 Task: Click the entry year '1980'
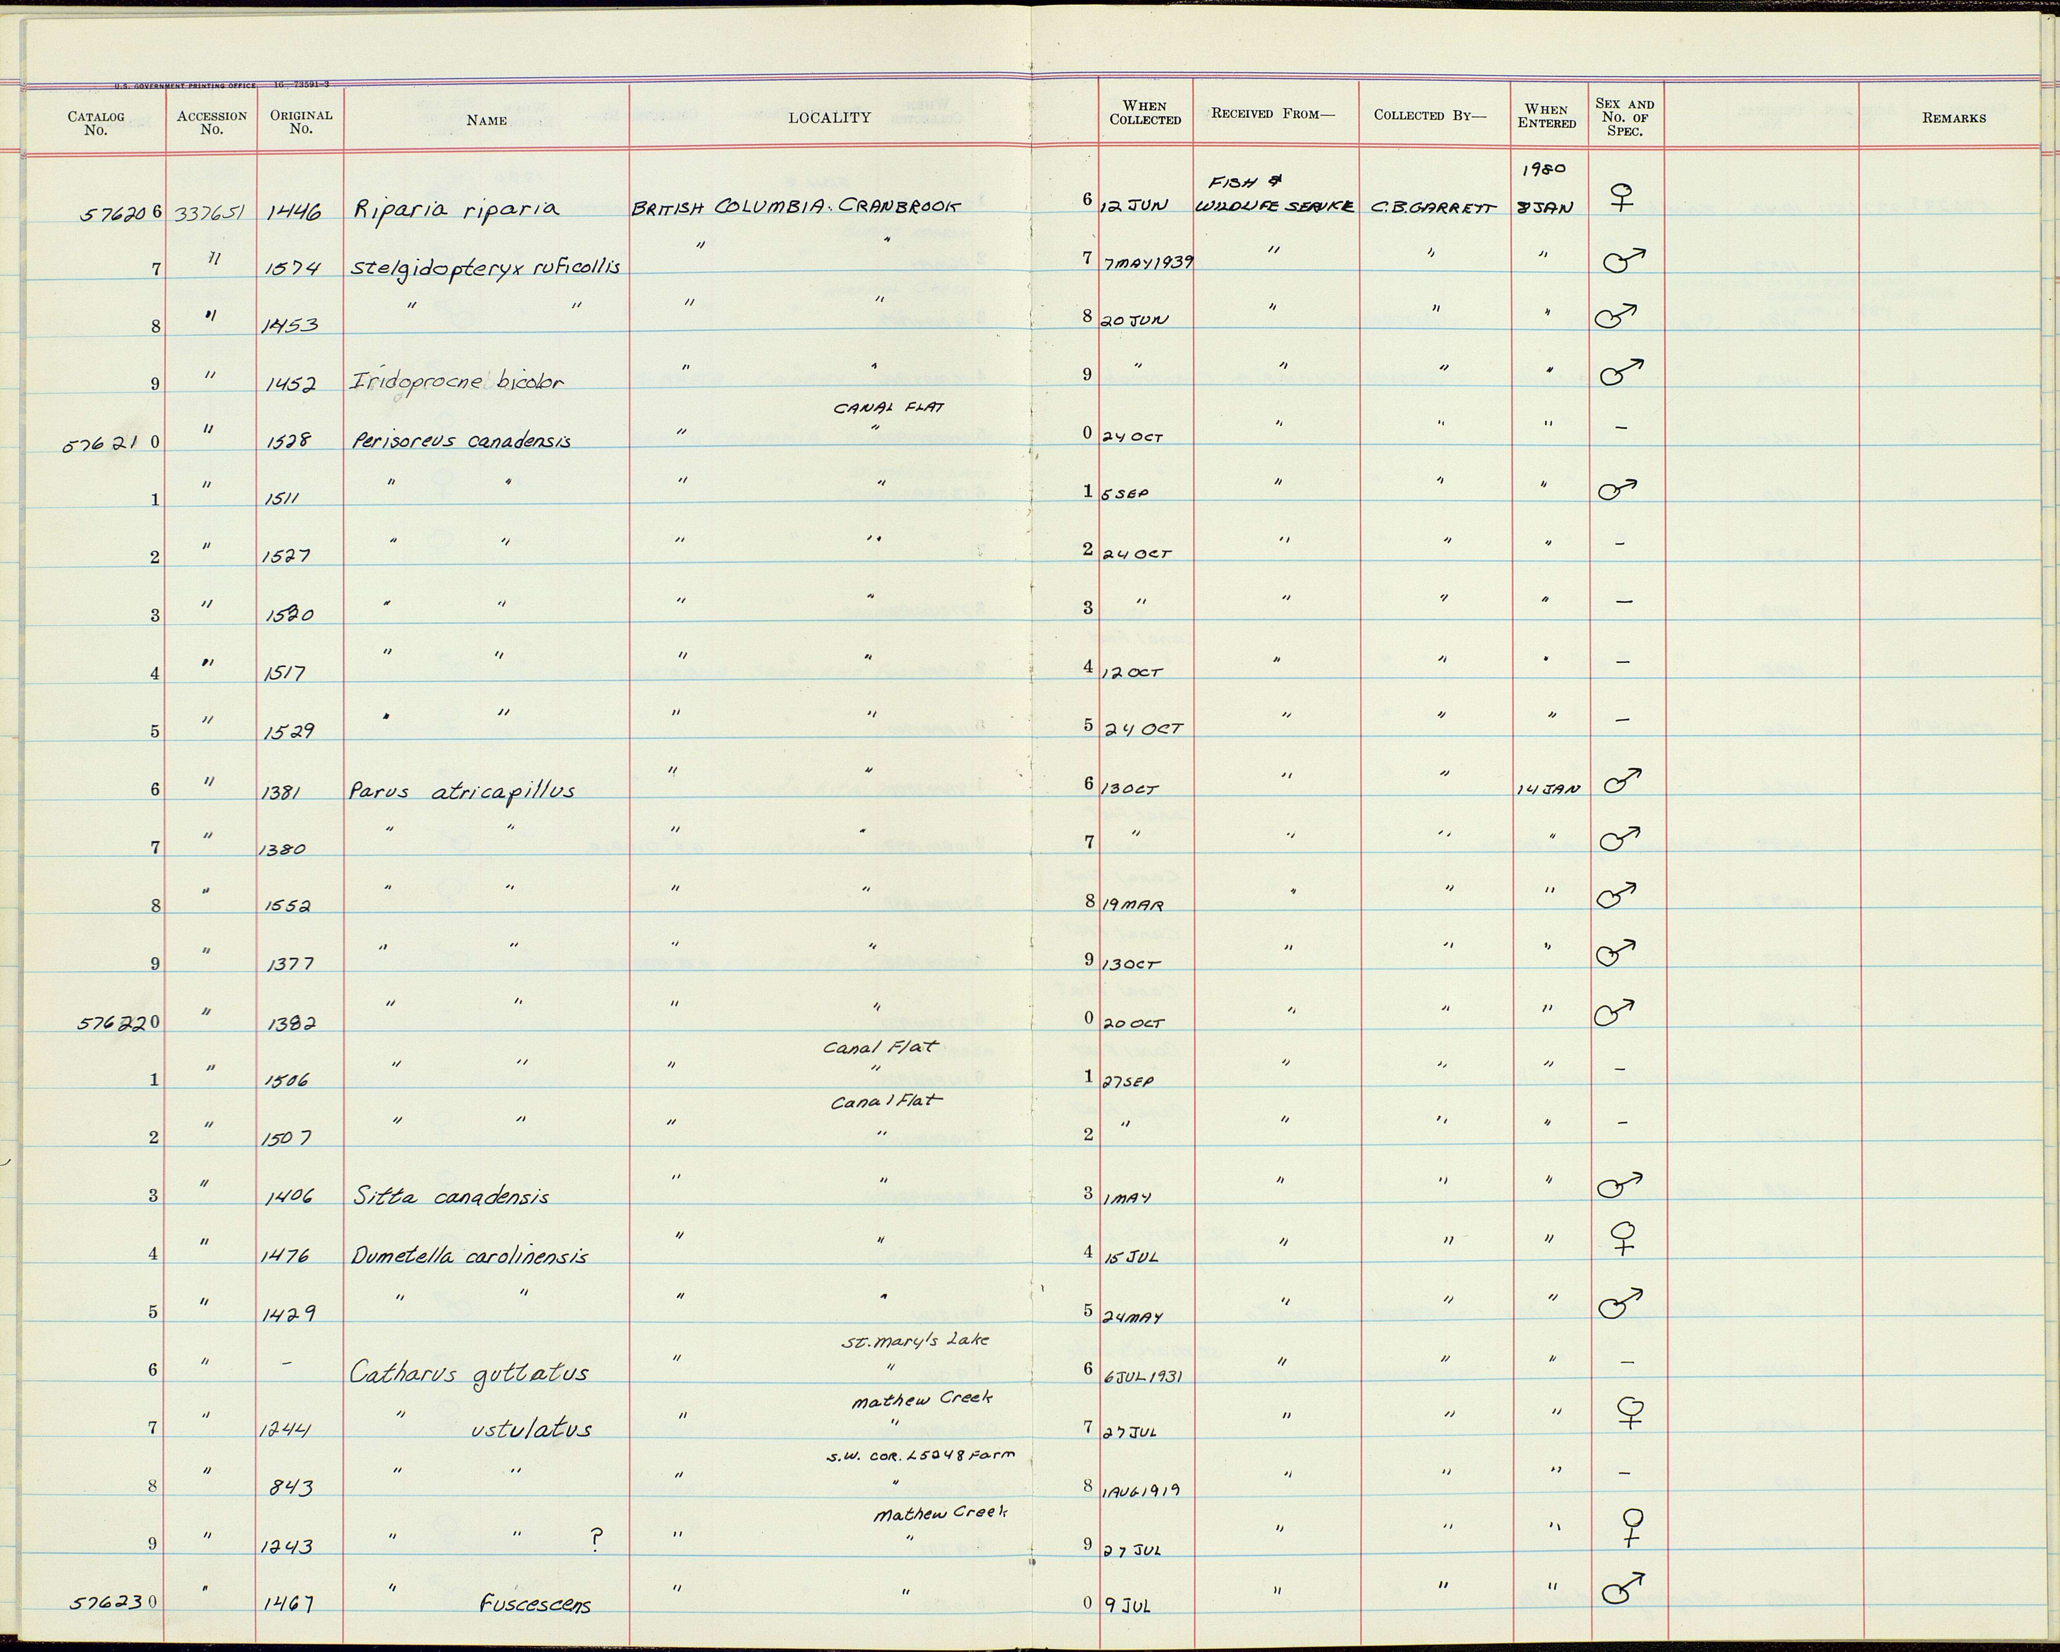pos(1545,169)
